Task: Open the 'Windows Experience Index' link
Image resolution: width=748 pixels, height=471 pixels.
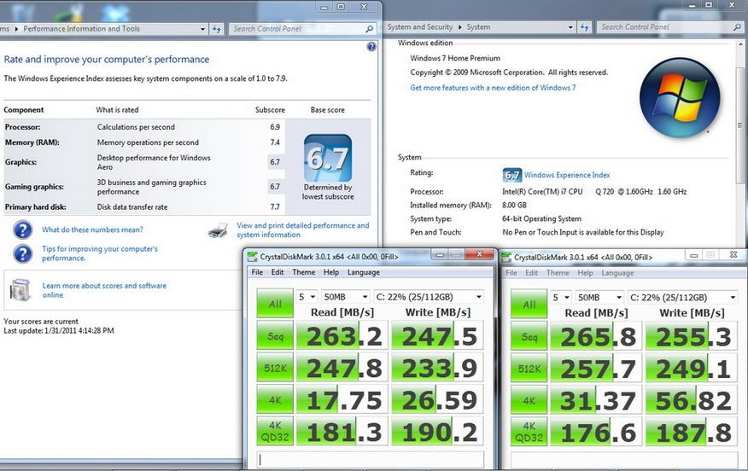Action: [x=567, y=175]
